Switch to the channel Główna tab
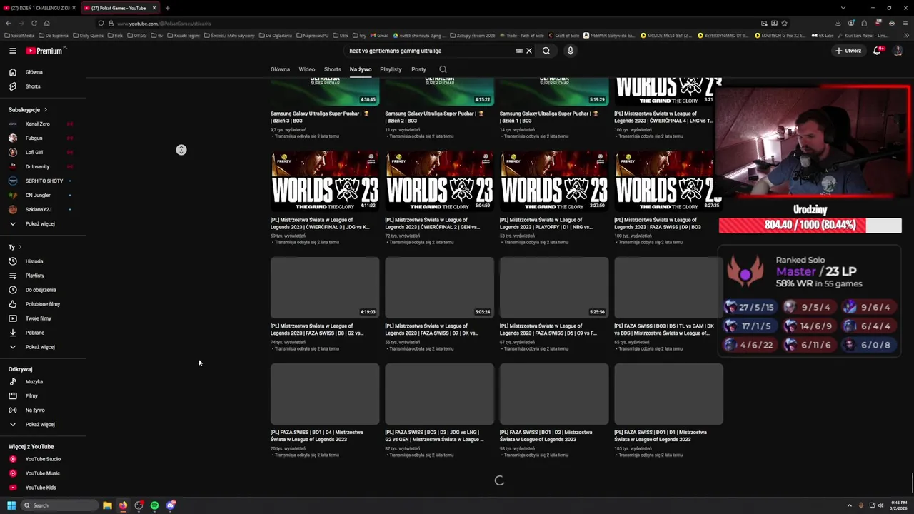914x514 pixels. tap(280, 69)
